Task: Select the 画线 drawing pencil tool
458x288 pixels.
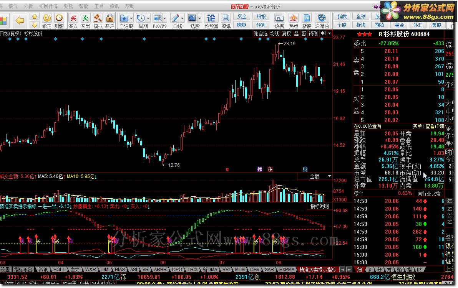Action: point(175,18)
